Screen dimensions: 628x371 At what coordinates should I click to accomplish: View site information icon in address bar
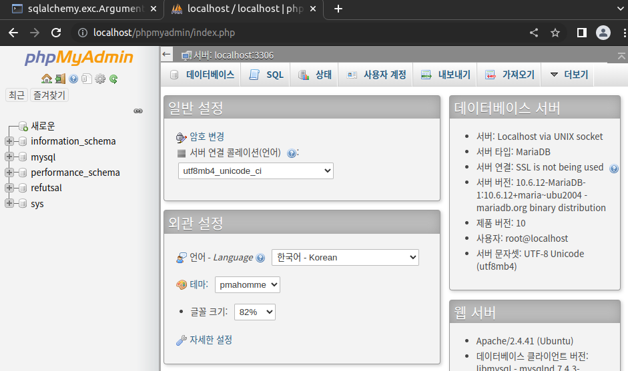(83, 33)
